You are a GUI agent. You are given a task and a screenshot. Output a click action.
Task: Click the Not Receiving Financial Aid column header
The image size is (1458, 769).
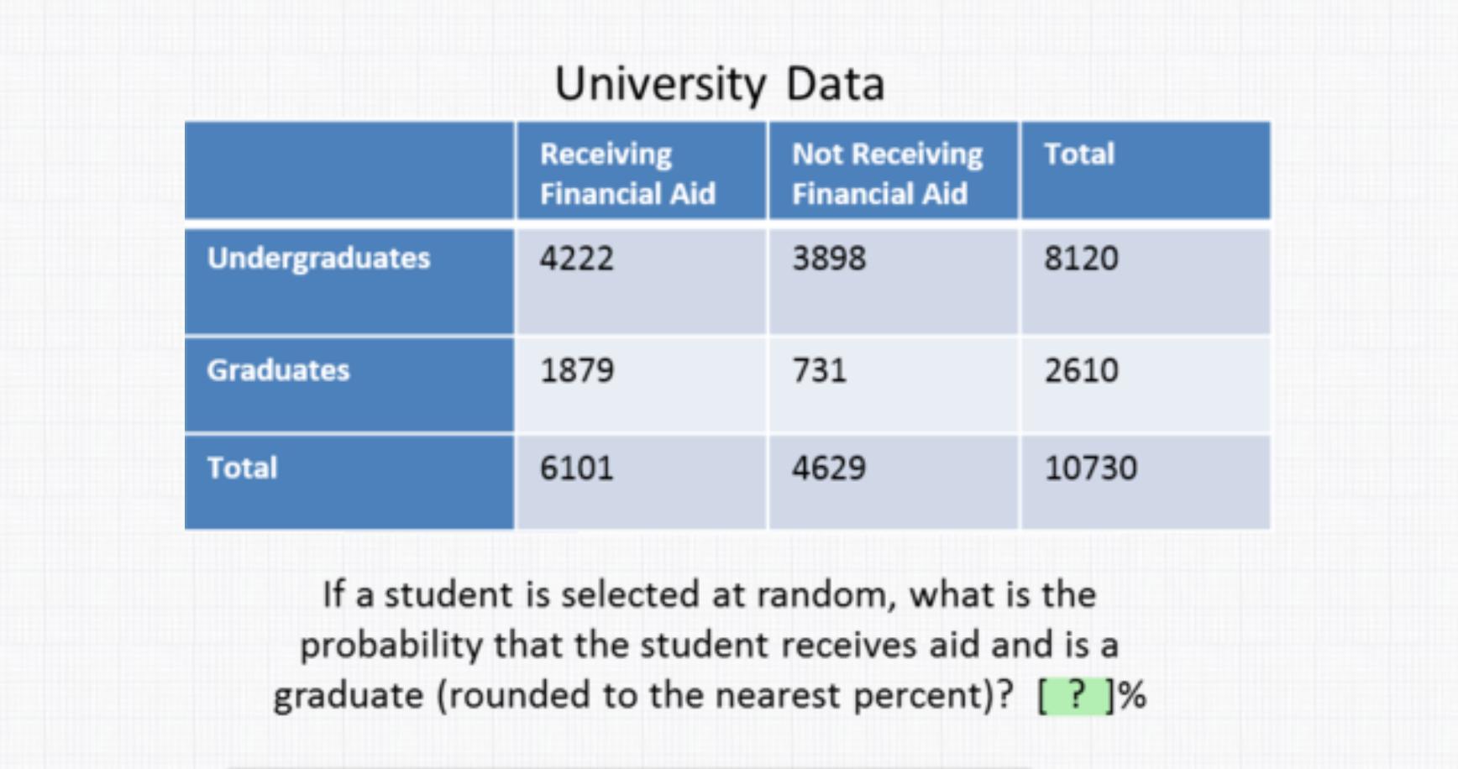(894, 171)
